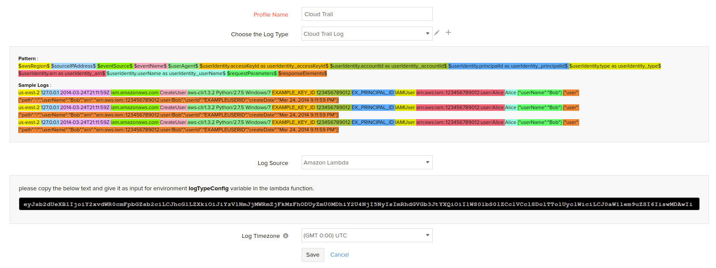Screen dimensions: 716x268
Task: Open the Log Timezone dropdown
Action: [367, 235]
